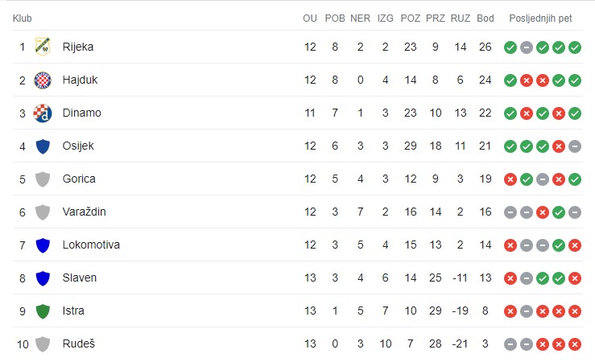
Task: Click Rudeš's grey shield icon
Action: pos(43,344)
